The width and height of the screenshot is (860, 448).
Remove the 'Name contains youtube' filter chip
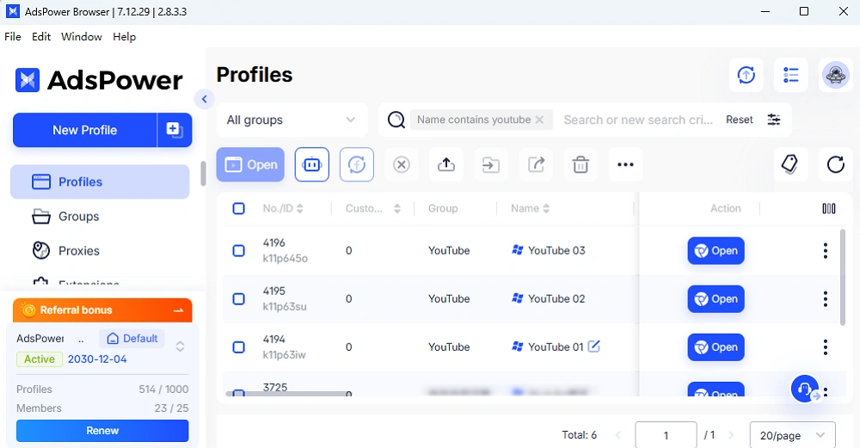pyautogui.click(x=540, y=120)
